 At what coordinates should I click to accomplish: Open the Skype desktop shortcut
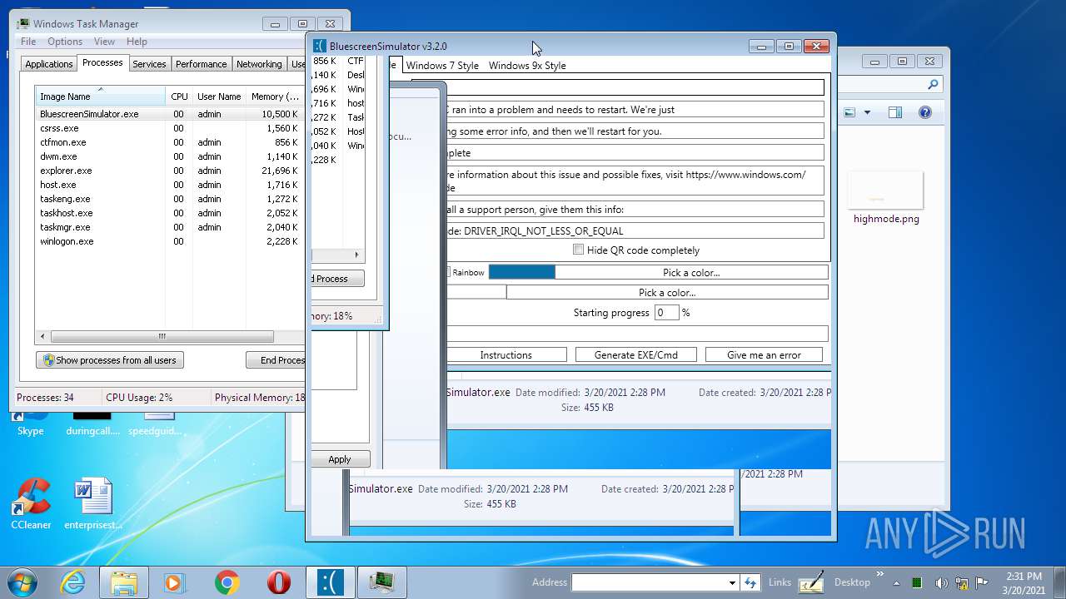pyautogui.click(x=31, y=421)
